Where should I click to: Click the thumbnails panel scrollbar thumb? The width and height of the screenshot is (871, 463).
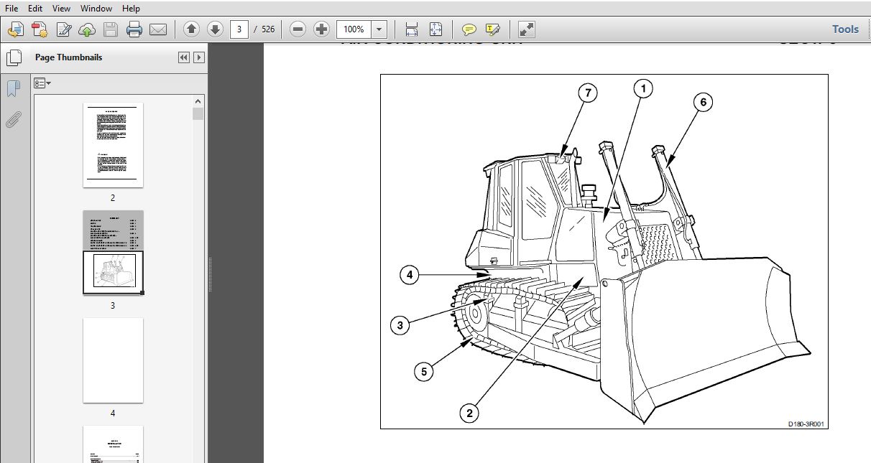pyautogui.click(x=198, y=113)
